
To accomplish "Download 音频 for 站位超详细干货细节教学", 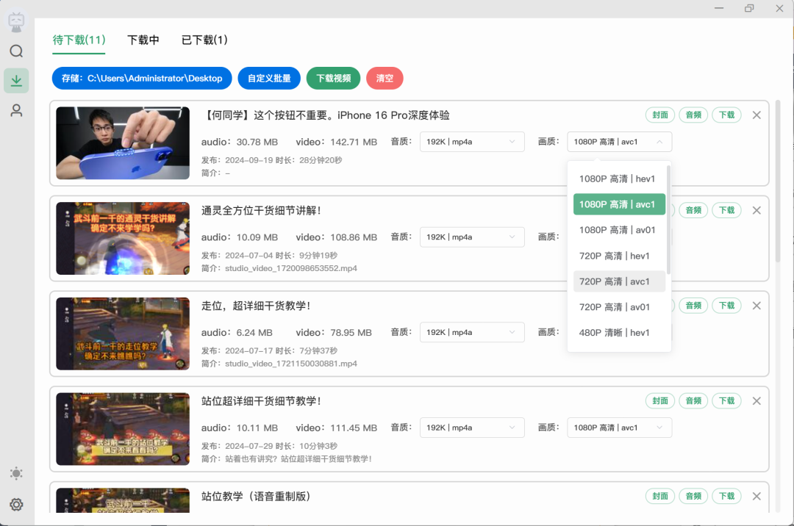I will (693, 400).
